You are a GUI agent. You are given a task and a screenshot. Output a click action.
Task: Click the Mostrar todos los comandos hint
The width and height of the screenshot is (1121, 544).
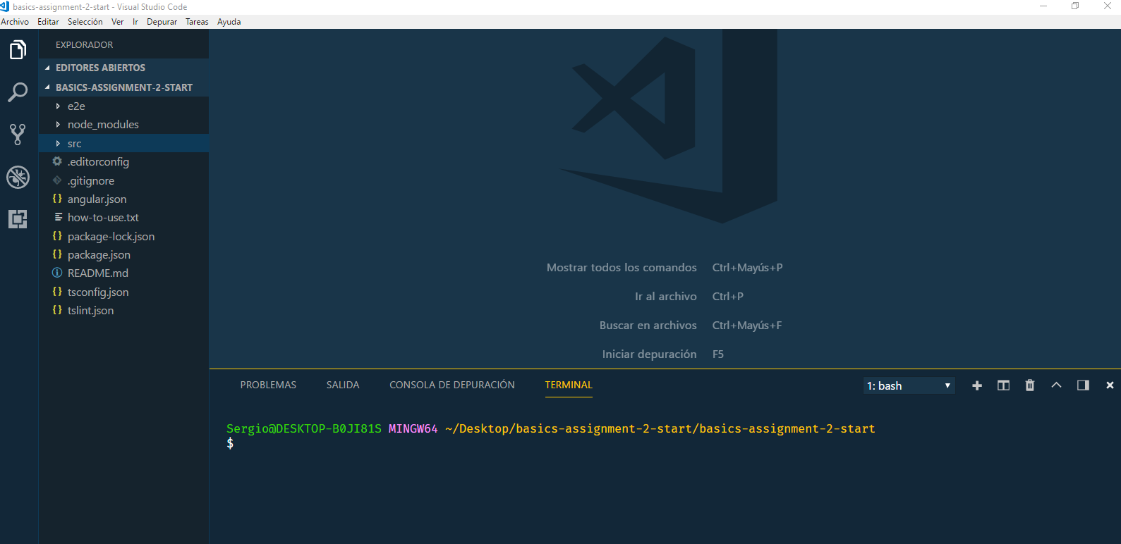(x=622, y=267)
